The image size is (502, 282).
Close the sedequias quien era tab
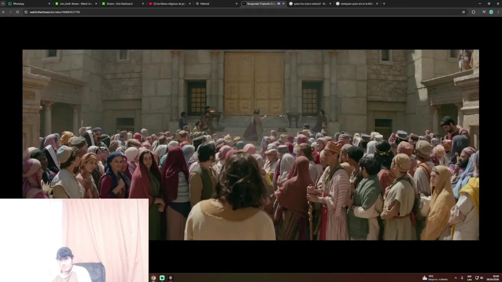(377, 4)
